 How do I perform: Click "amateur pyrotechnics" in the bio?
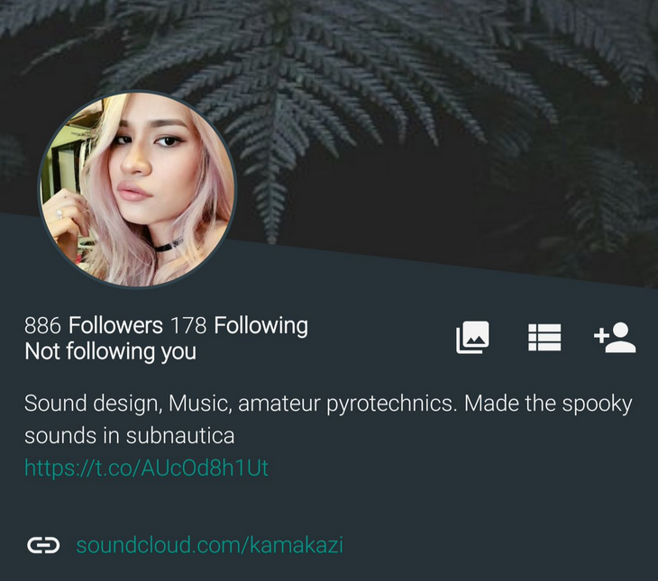(x=347, y=404)
